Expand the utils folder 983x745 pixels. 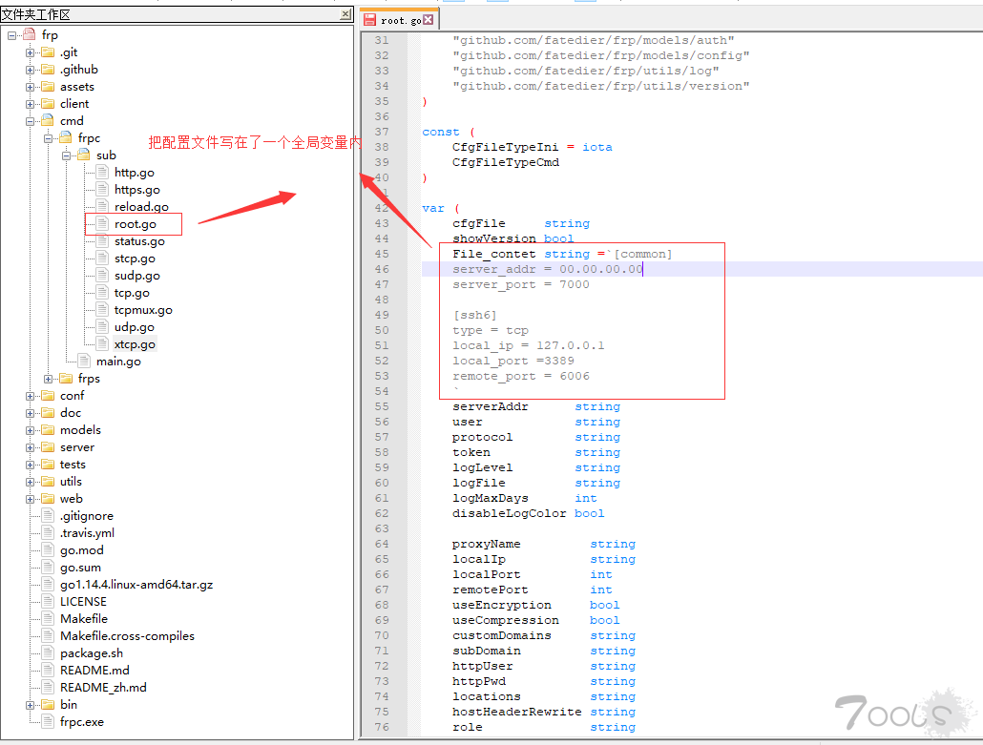click(31, 482)
